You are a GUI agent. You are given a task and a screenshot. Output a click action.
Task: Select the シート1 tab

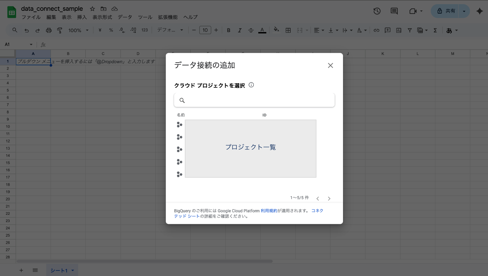coord(62,270)
